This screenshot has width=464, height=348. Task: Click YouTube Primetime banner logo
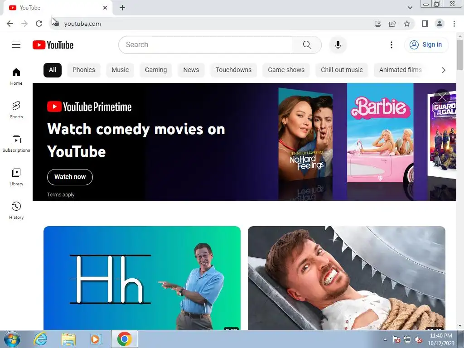pos(89,107)
